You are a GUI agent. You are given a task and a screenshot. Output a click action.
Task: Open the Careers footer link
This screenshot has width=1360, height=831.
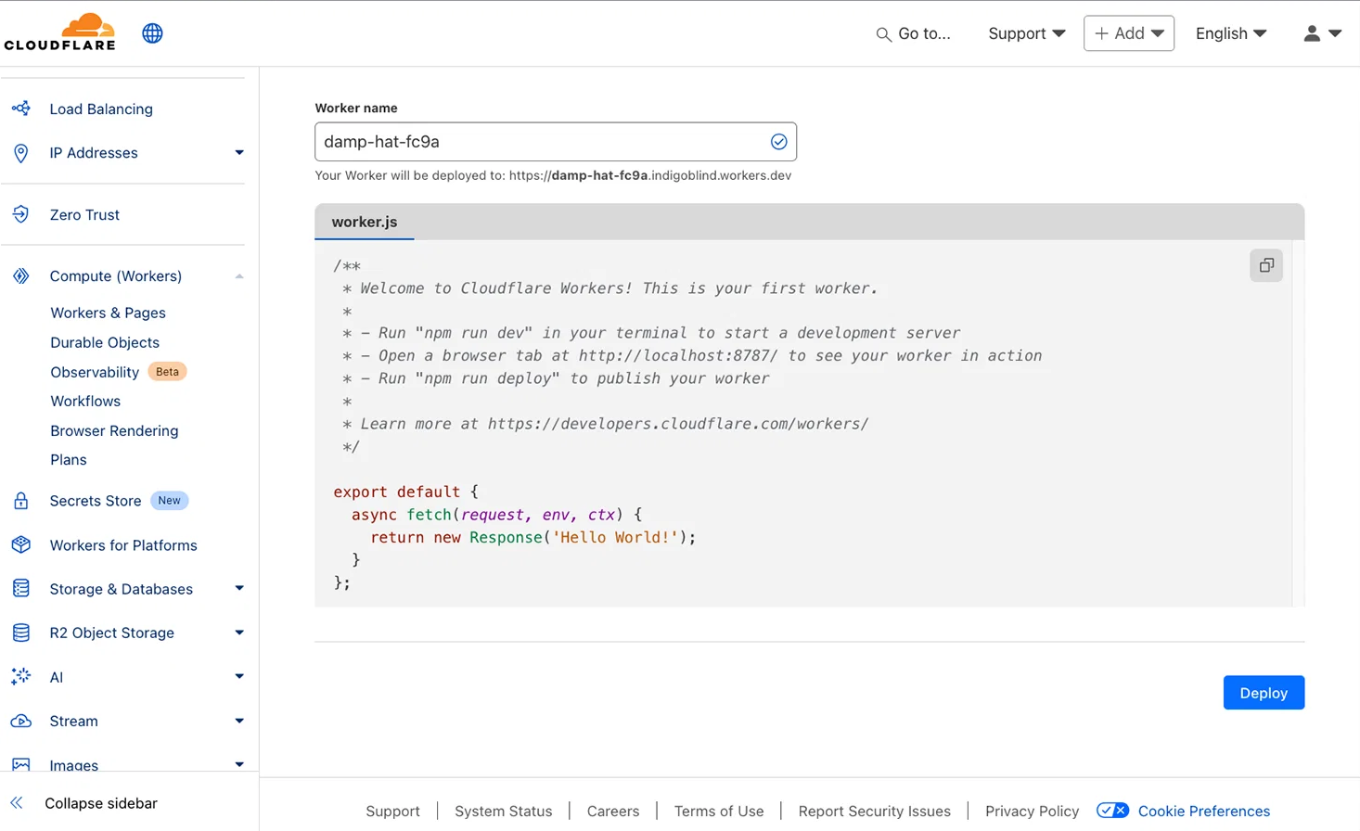[x=613, y=811]
